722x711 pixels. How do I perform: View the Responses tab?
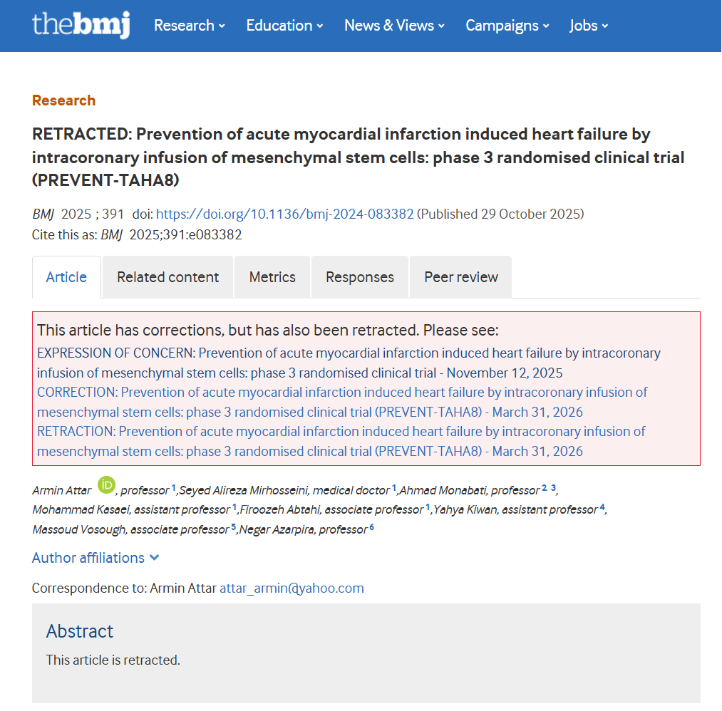point(360,277)
